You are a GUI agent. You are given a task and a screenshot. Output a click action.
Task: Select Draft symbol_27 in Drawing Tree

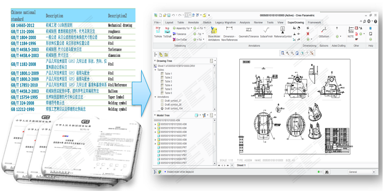[x=171, y=101]
